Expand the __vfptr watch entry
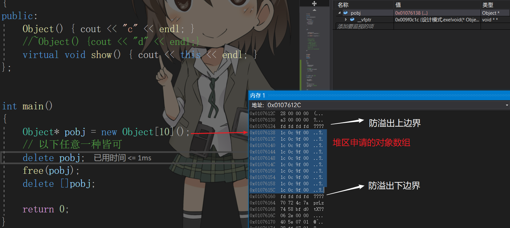510x228 pixels. [x=346, y=19]
